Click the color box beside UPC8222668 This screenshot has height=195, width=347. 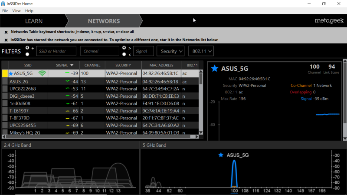pyautogui.click(x=5, y=89)
